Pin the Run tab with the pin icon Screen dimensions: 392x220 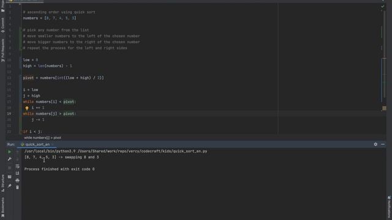(x=10, y=186)
